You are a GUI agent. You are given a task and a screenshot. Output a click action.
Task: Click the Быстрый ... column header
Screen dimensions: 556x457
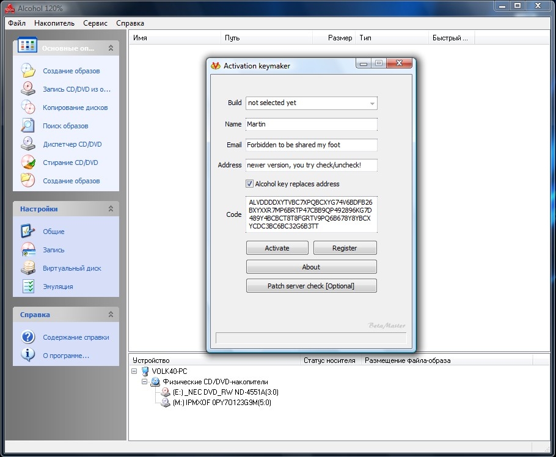(x=452, y=38)
